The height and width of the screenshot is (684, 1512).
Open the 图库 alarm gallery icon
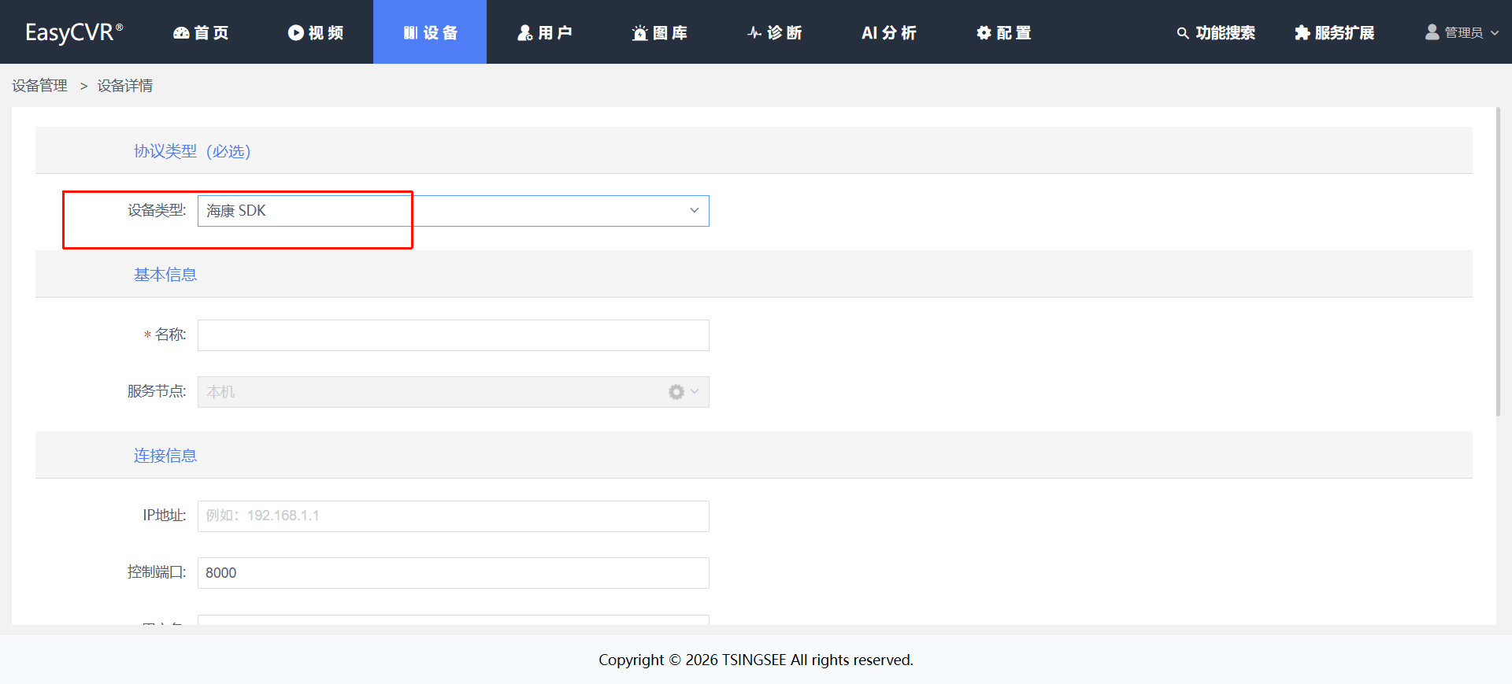tap(639, 33)
